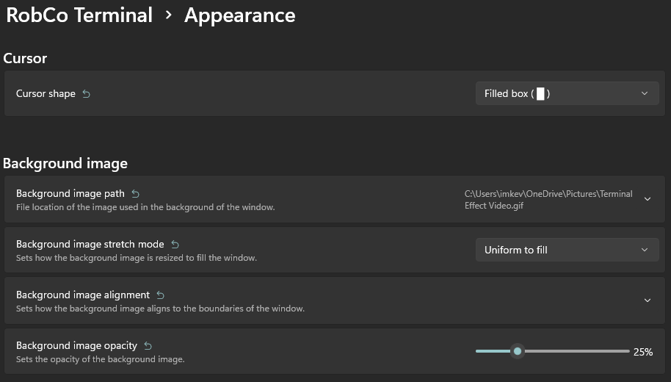Click the Background image stretch mode description
The image size is (671, 382).
[x=137, y=258]
